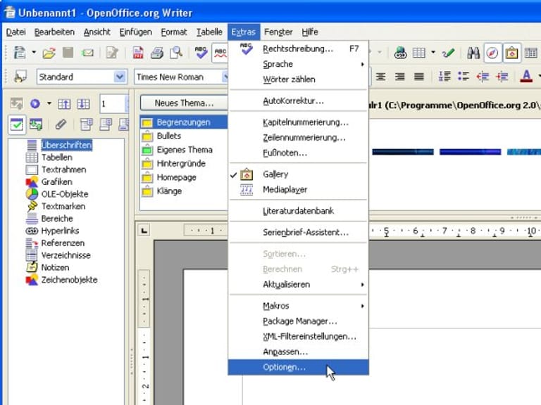Click the Print file directly icon
541x405 pixels.
(157, 53)
